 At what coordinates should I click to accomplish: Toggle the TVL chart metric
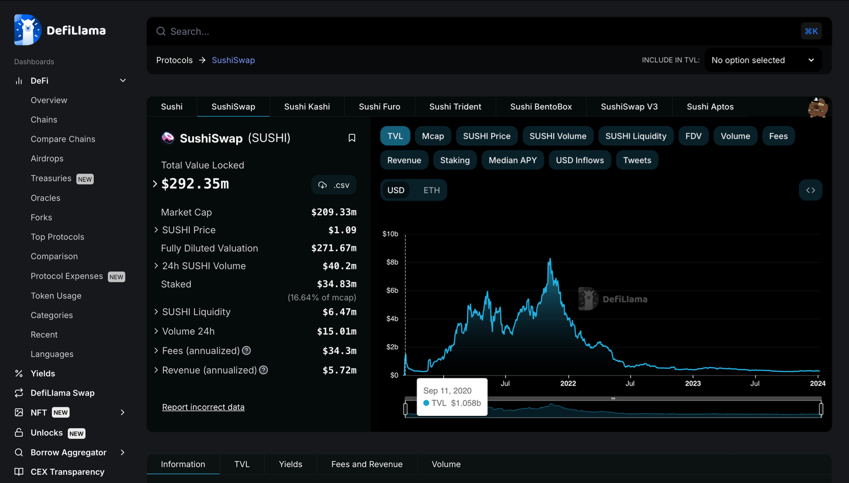[x=395, y=136]
